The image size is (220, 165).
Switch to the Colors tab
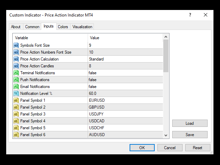(x=63, y=27)
